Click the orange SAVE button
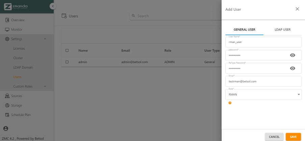This screenshot has height=141, width=305. coord(293,137)
